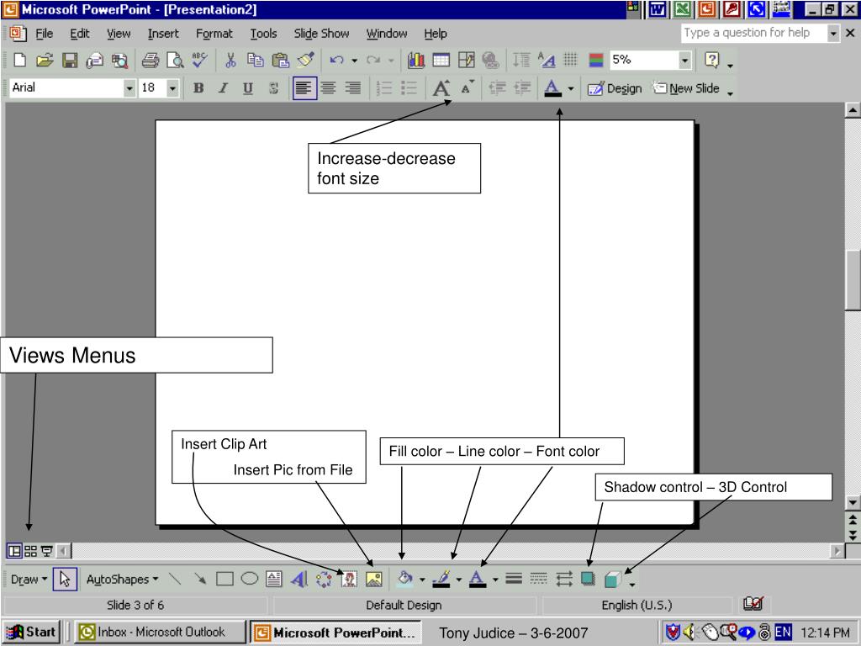Apply line color brush
The height and width of the screenshot is (646, 861).
pyautogui.click(x=441, y=579)
